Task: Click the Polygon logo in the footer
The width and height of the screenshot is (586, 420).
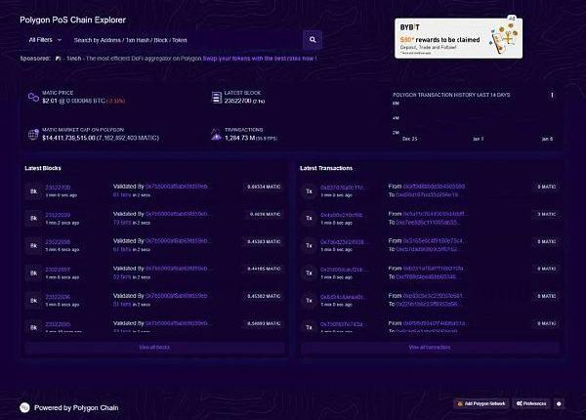Action: 24,406
